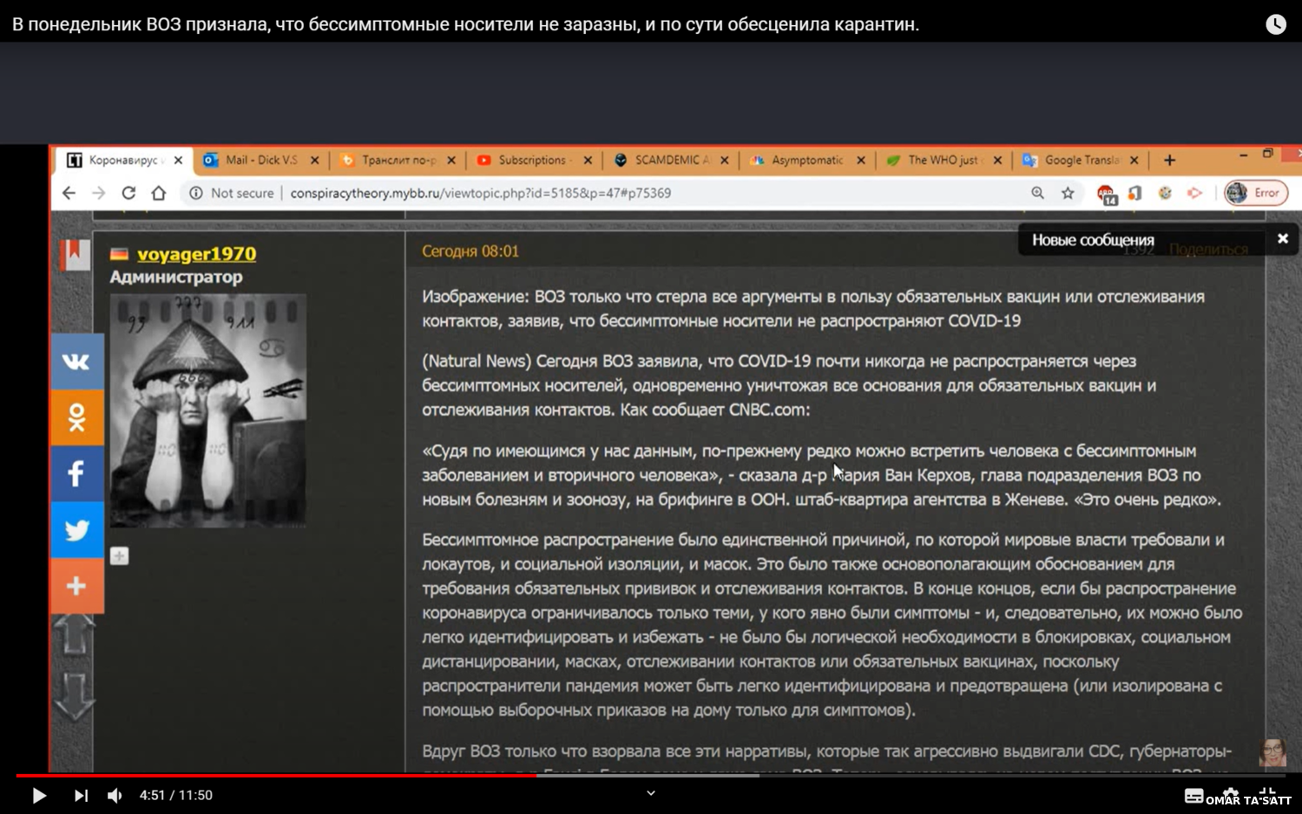Mute the video volume
The width and height of the screenshot is (1302, 814).
point(115,795)
